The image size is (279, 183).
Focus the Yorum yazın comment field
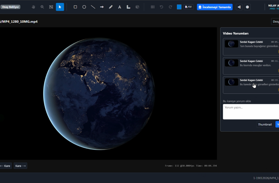click(x=251, y=112)
